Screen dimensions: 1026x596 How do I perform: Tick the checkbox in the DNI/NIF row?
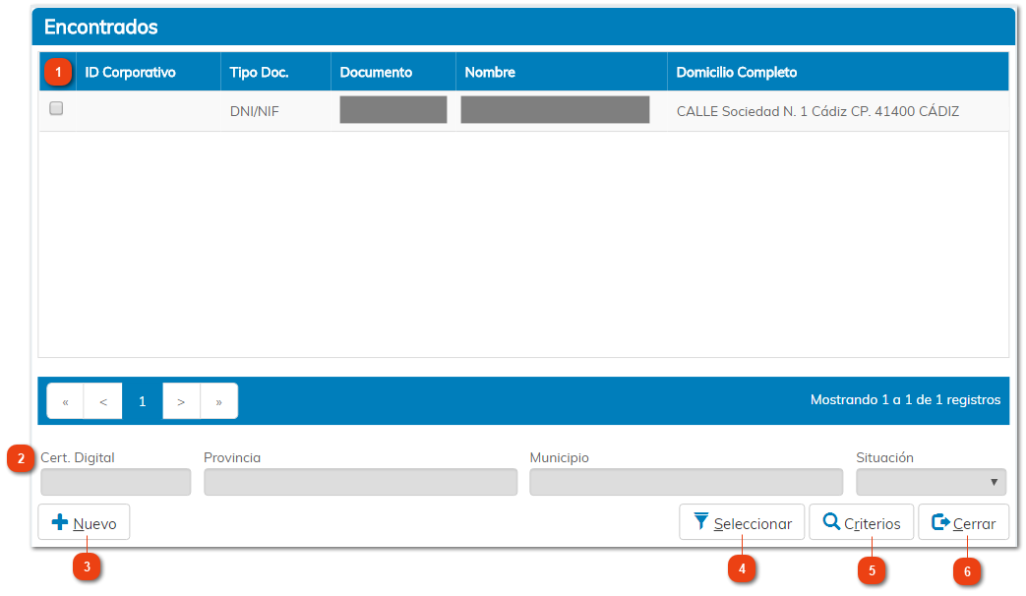pos(56,108)
